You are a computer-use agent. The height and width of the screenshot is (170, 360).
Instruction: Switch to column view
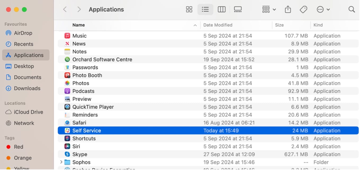coord(221,10)
